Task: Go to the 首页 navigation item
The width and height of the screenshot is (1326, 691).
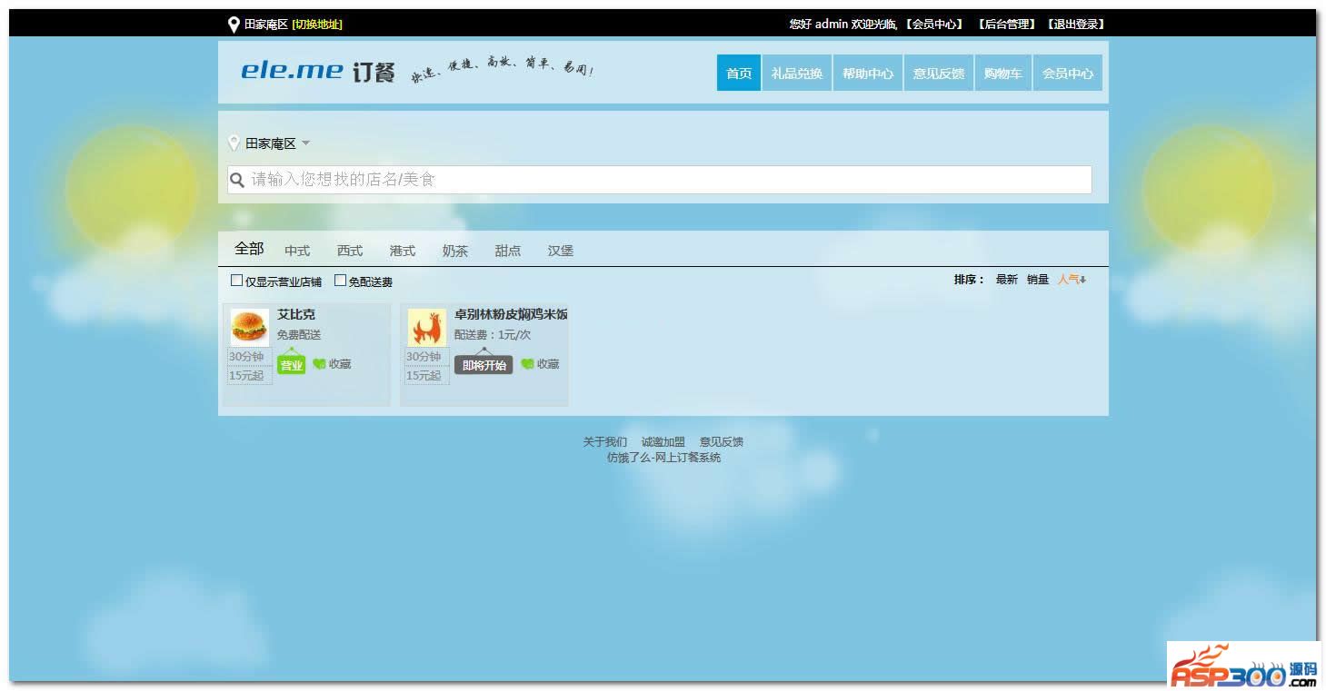Action: [739, 73]
